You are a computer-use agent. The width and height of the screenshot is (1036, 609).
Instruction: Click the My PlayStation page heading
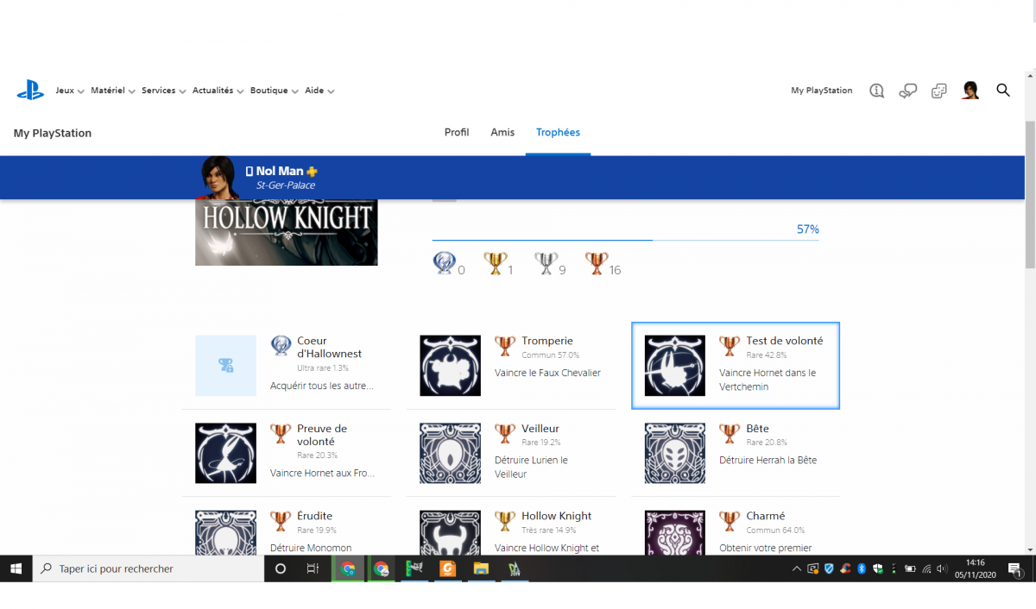(x=53, y=134)
